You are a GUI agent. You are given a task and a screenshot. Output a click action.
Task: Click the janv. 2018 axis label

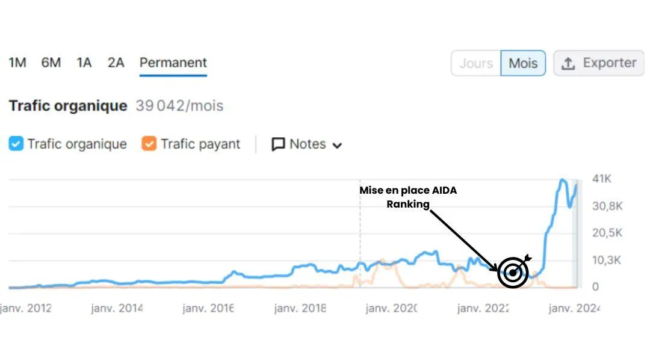coord(300,309)
